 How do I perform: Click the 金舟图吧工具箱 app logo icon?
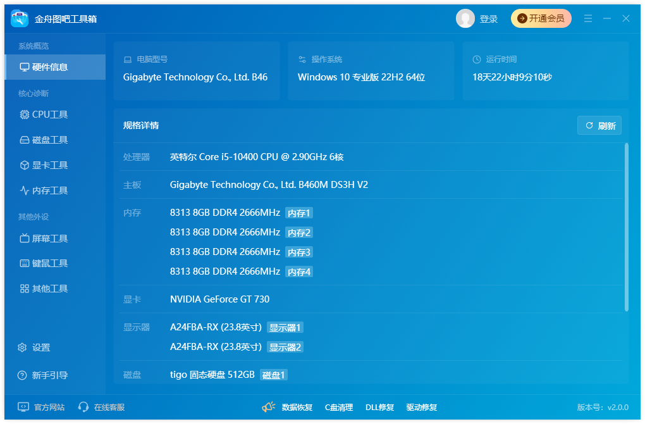pyautogui.click(x=20, y=18)
